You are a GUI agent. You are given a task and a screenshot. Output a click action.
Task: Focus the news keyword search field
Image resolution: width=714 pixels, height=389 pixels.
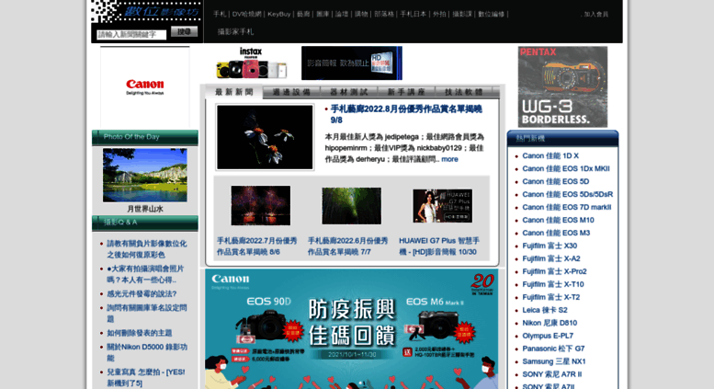[x=131, y=35]
